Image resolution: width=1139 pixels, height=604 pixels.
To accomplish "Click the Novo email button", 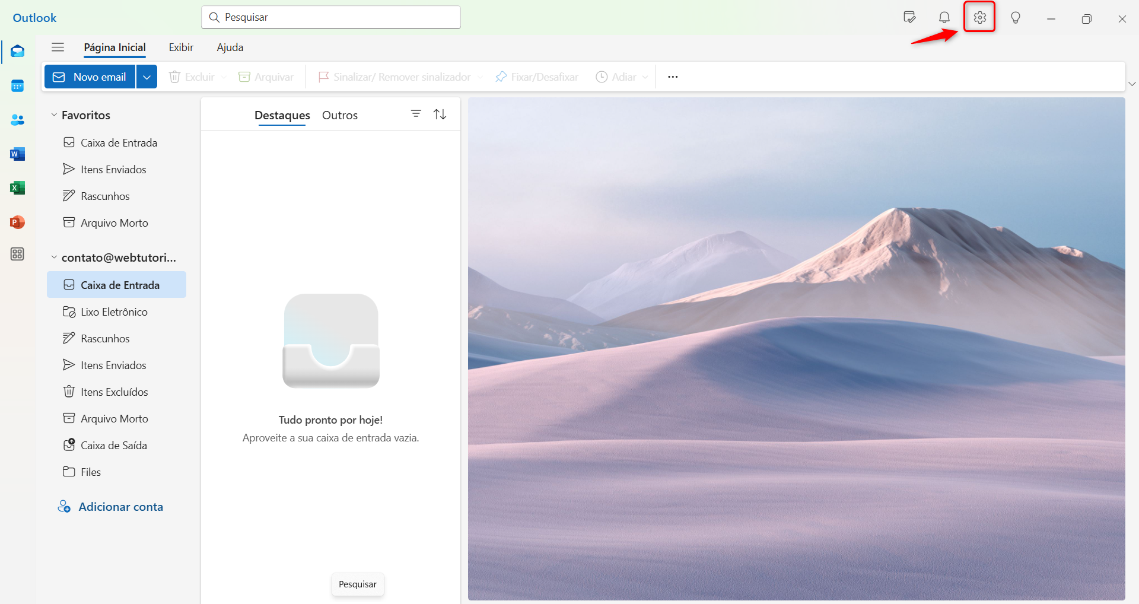I will pos(90,77).
